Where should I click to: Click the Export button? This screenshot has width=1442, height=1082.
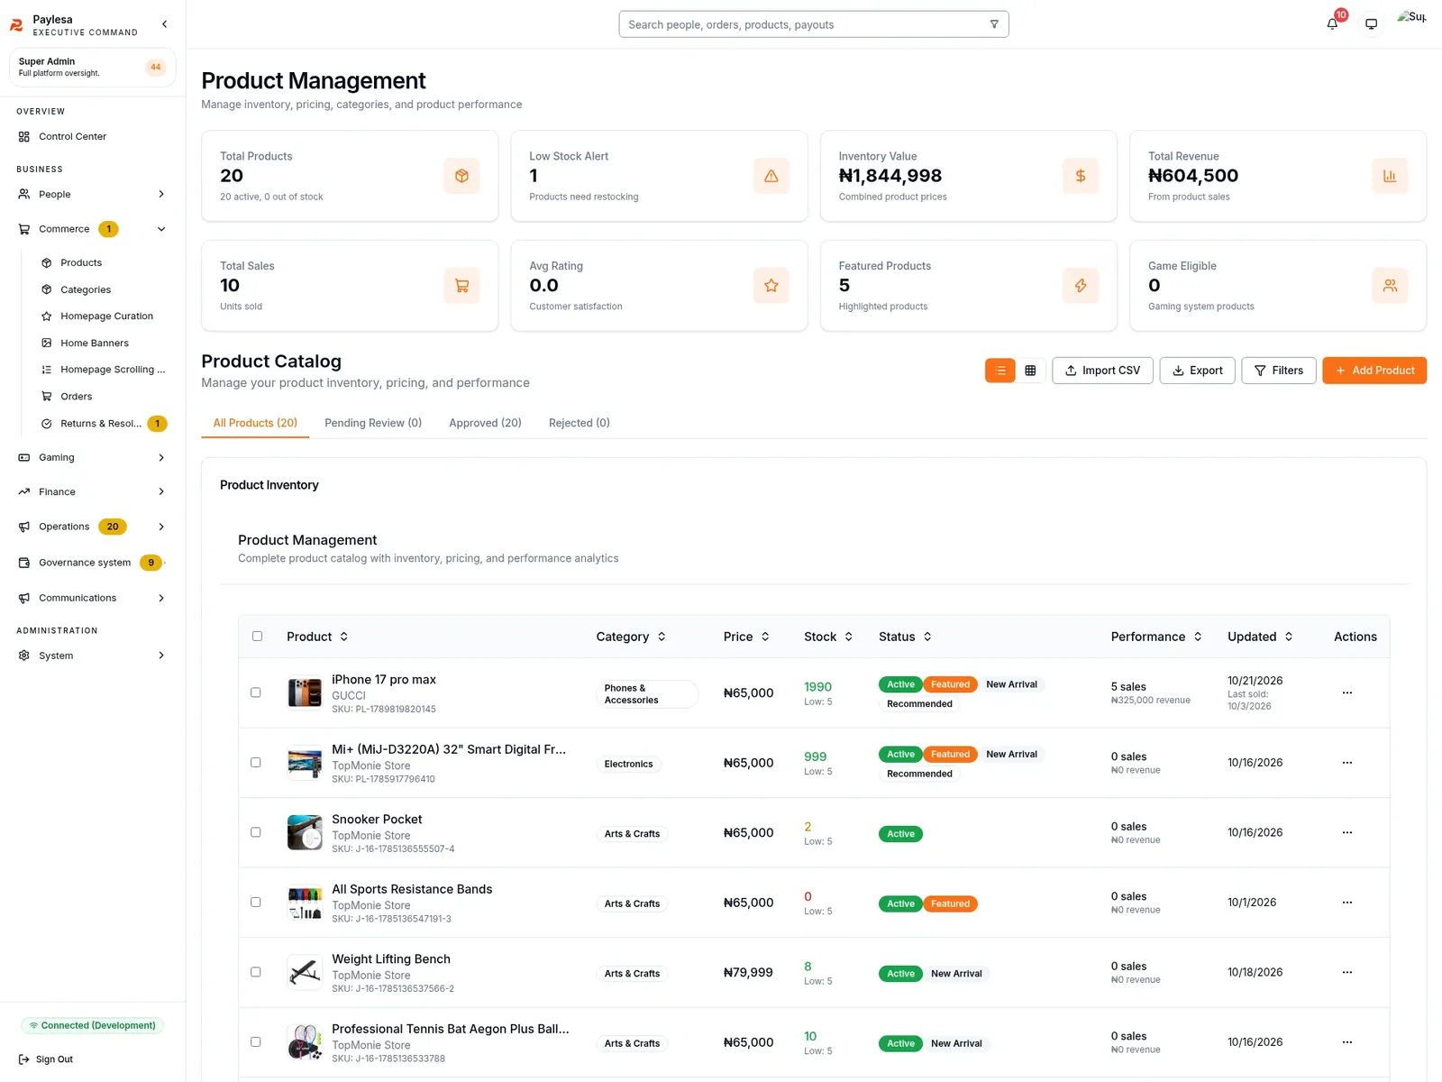(x=1197, y=371)
